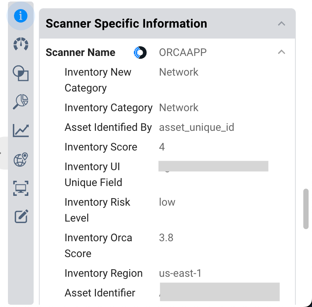The image size is (312, 307).
Task: Click the overlapping circle and square icon
Action: [x=21, y=73]
